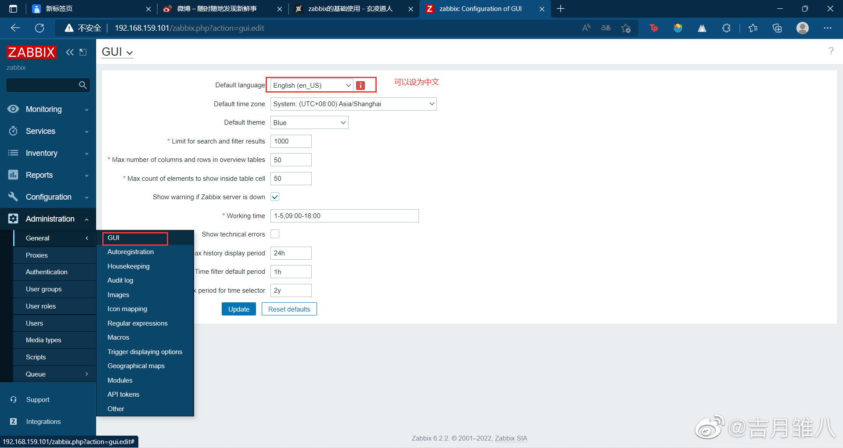Click the Update button

pos(239,309)
